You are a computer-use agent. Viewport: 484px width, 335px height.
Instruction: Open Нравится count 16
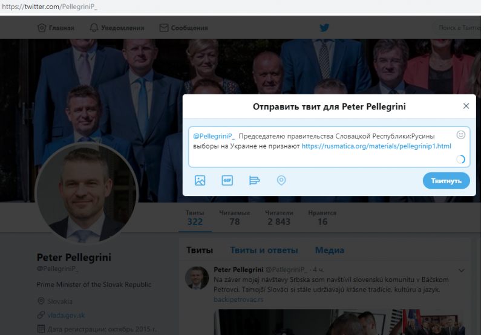point(322,218)
